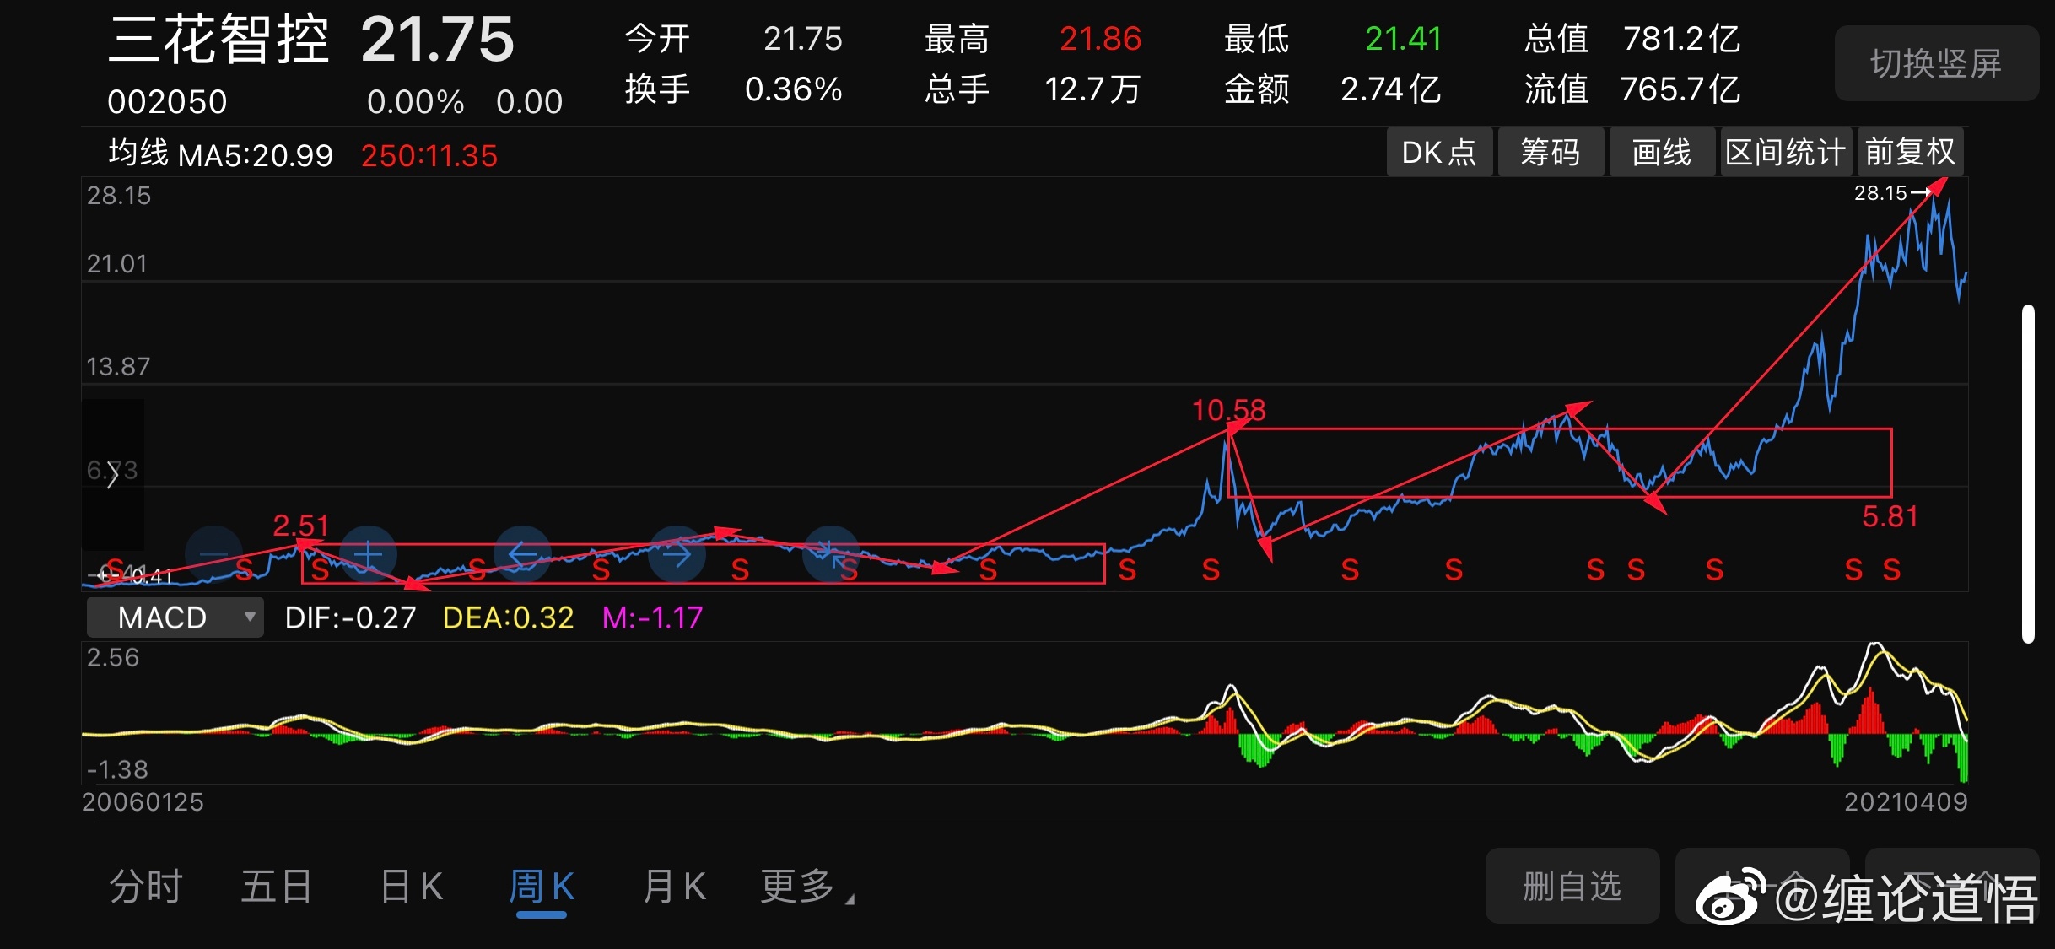
Task: Tap the shrink-arrows circle icon on chart
Action: point(831,554)
